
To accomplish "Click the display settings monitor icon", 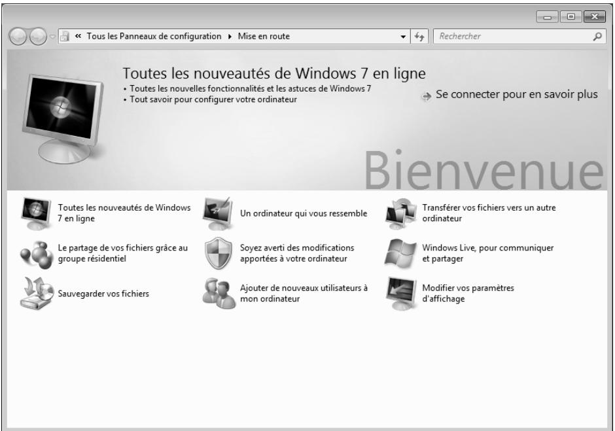I will pos(401,294).
